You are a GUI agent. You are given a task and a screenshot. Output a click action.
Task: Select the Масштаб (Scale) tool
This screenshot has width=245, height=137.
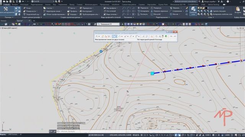[156, 14]
